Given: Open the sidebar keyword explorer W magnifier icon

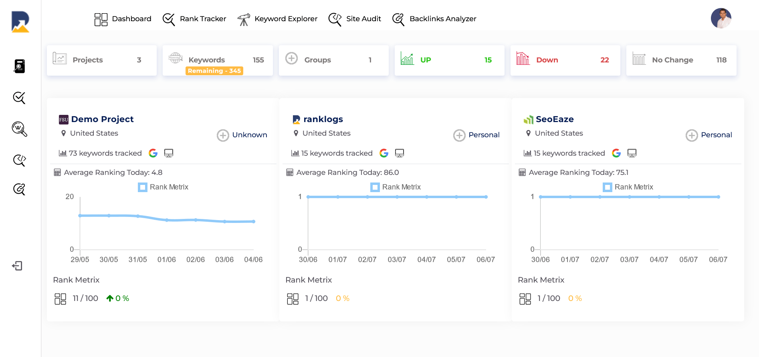Looking at the screenshot, I should click(x=19, y=129).
